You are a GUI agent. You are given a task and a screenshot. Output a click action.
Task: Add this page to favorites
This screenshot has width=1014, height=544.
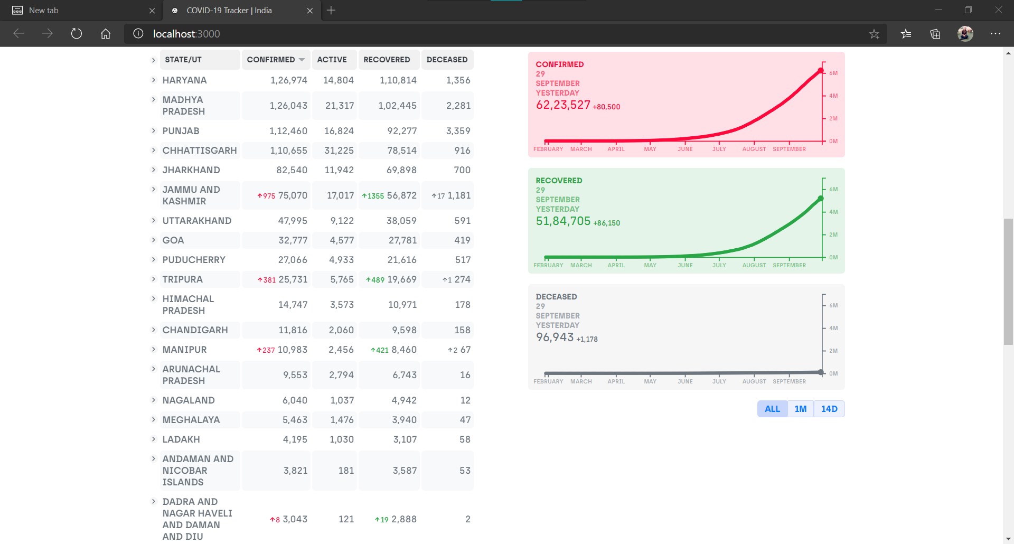[x=874, y=34]
